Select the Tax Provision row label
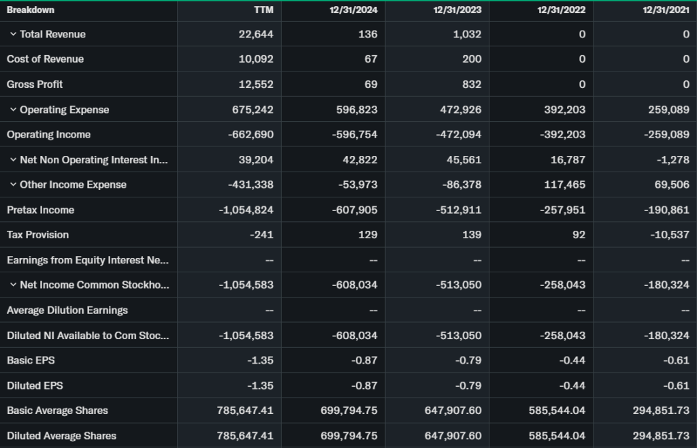Screen dimensions: 697x448 point(37,235)
